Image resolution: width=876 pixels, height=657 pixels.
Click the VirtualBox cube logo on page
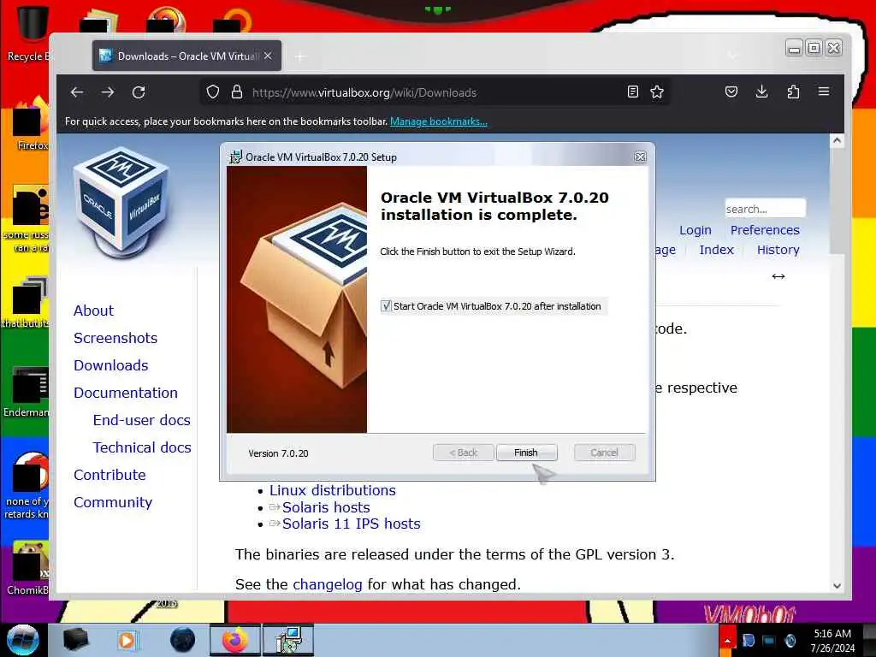(121, 203)
